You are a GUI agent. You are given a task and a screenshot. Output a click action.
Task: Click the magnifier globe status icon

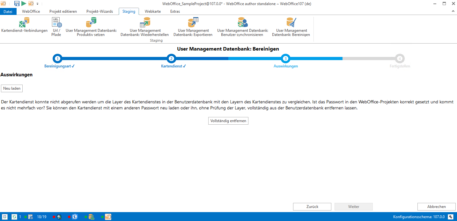[x=59, y=217]
